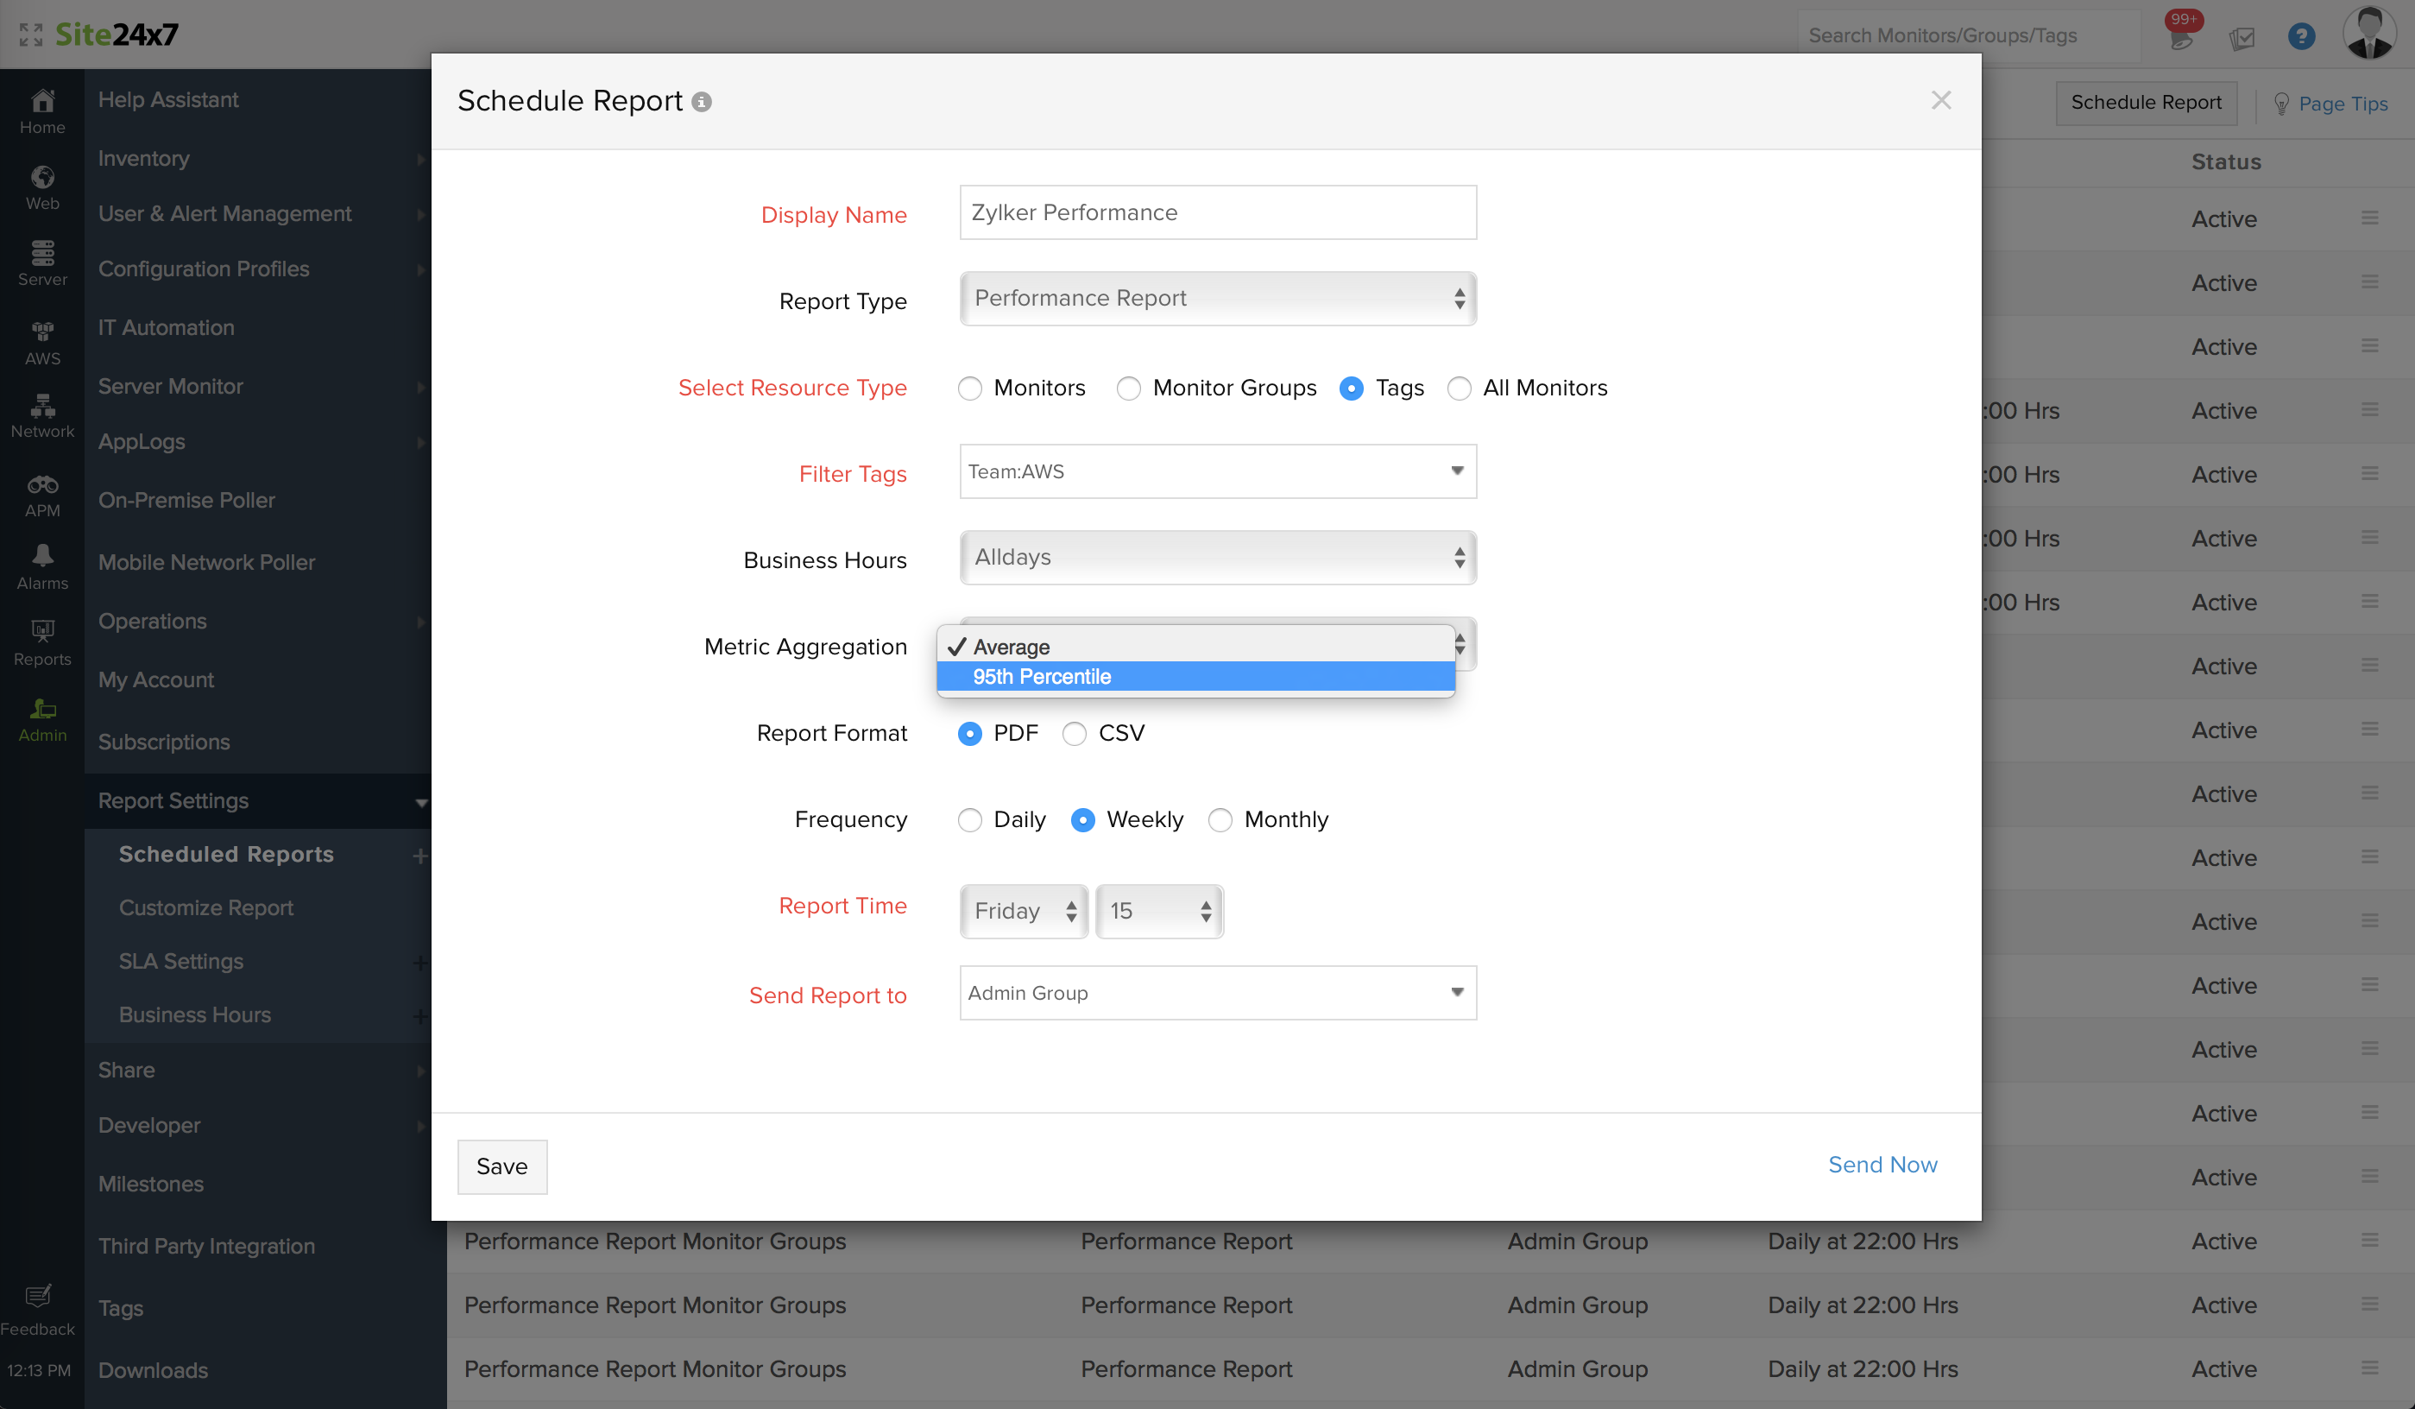Image resolution: width=2415 pixels, height=1409 pixels.
Task: Open the Business Hours Alldays dropdown
Action: point(1217,557)
